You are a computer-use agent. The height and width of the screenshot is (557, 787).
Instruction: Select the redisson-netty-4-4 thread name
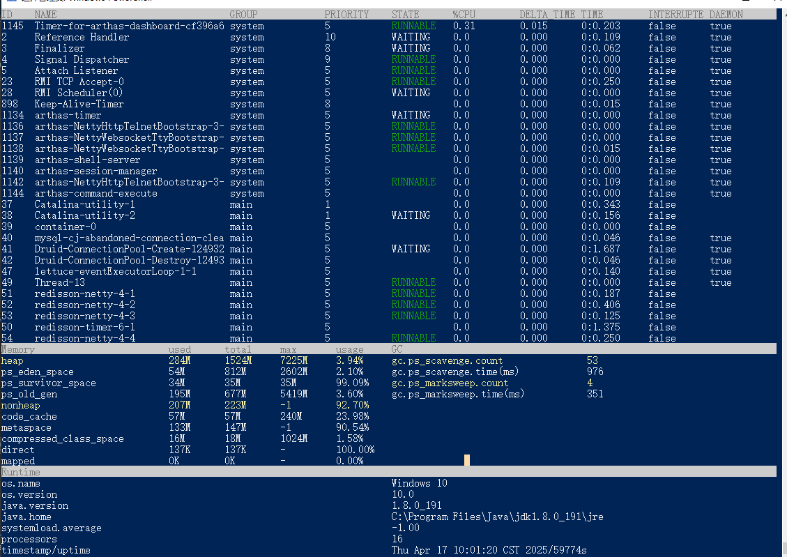tap(84, 337)
